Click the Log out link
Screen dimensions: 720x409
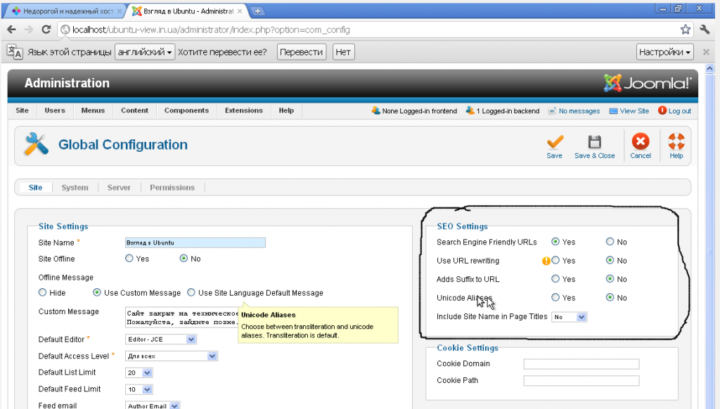pyautogui.click(x=679, y=110)
